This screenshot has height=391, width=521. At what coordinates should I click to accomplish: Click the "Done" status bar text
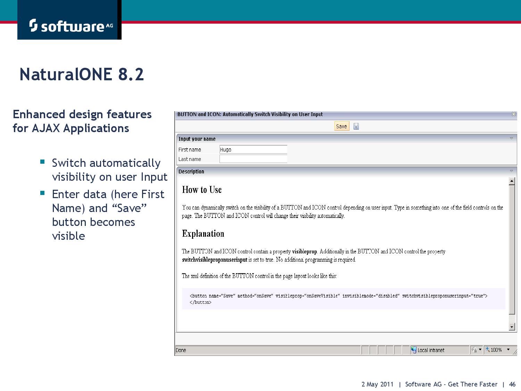click(181, 350)
